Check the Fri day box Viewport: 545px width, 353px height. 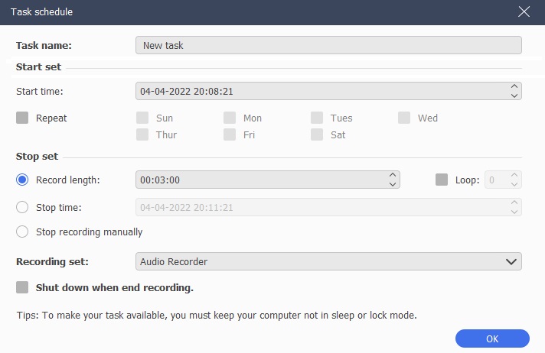point(230,134)
